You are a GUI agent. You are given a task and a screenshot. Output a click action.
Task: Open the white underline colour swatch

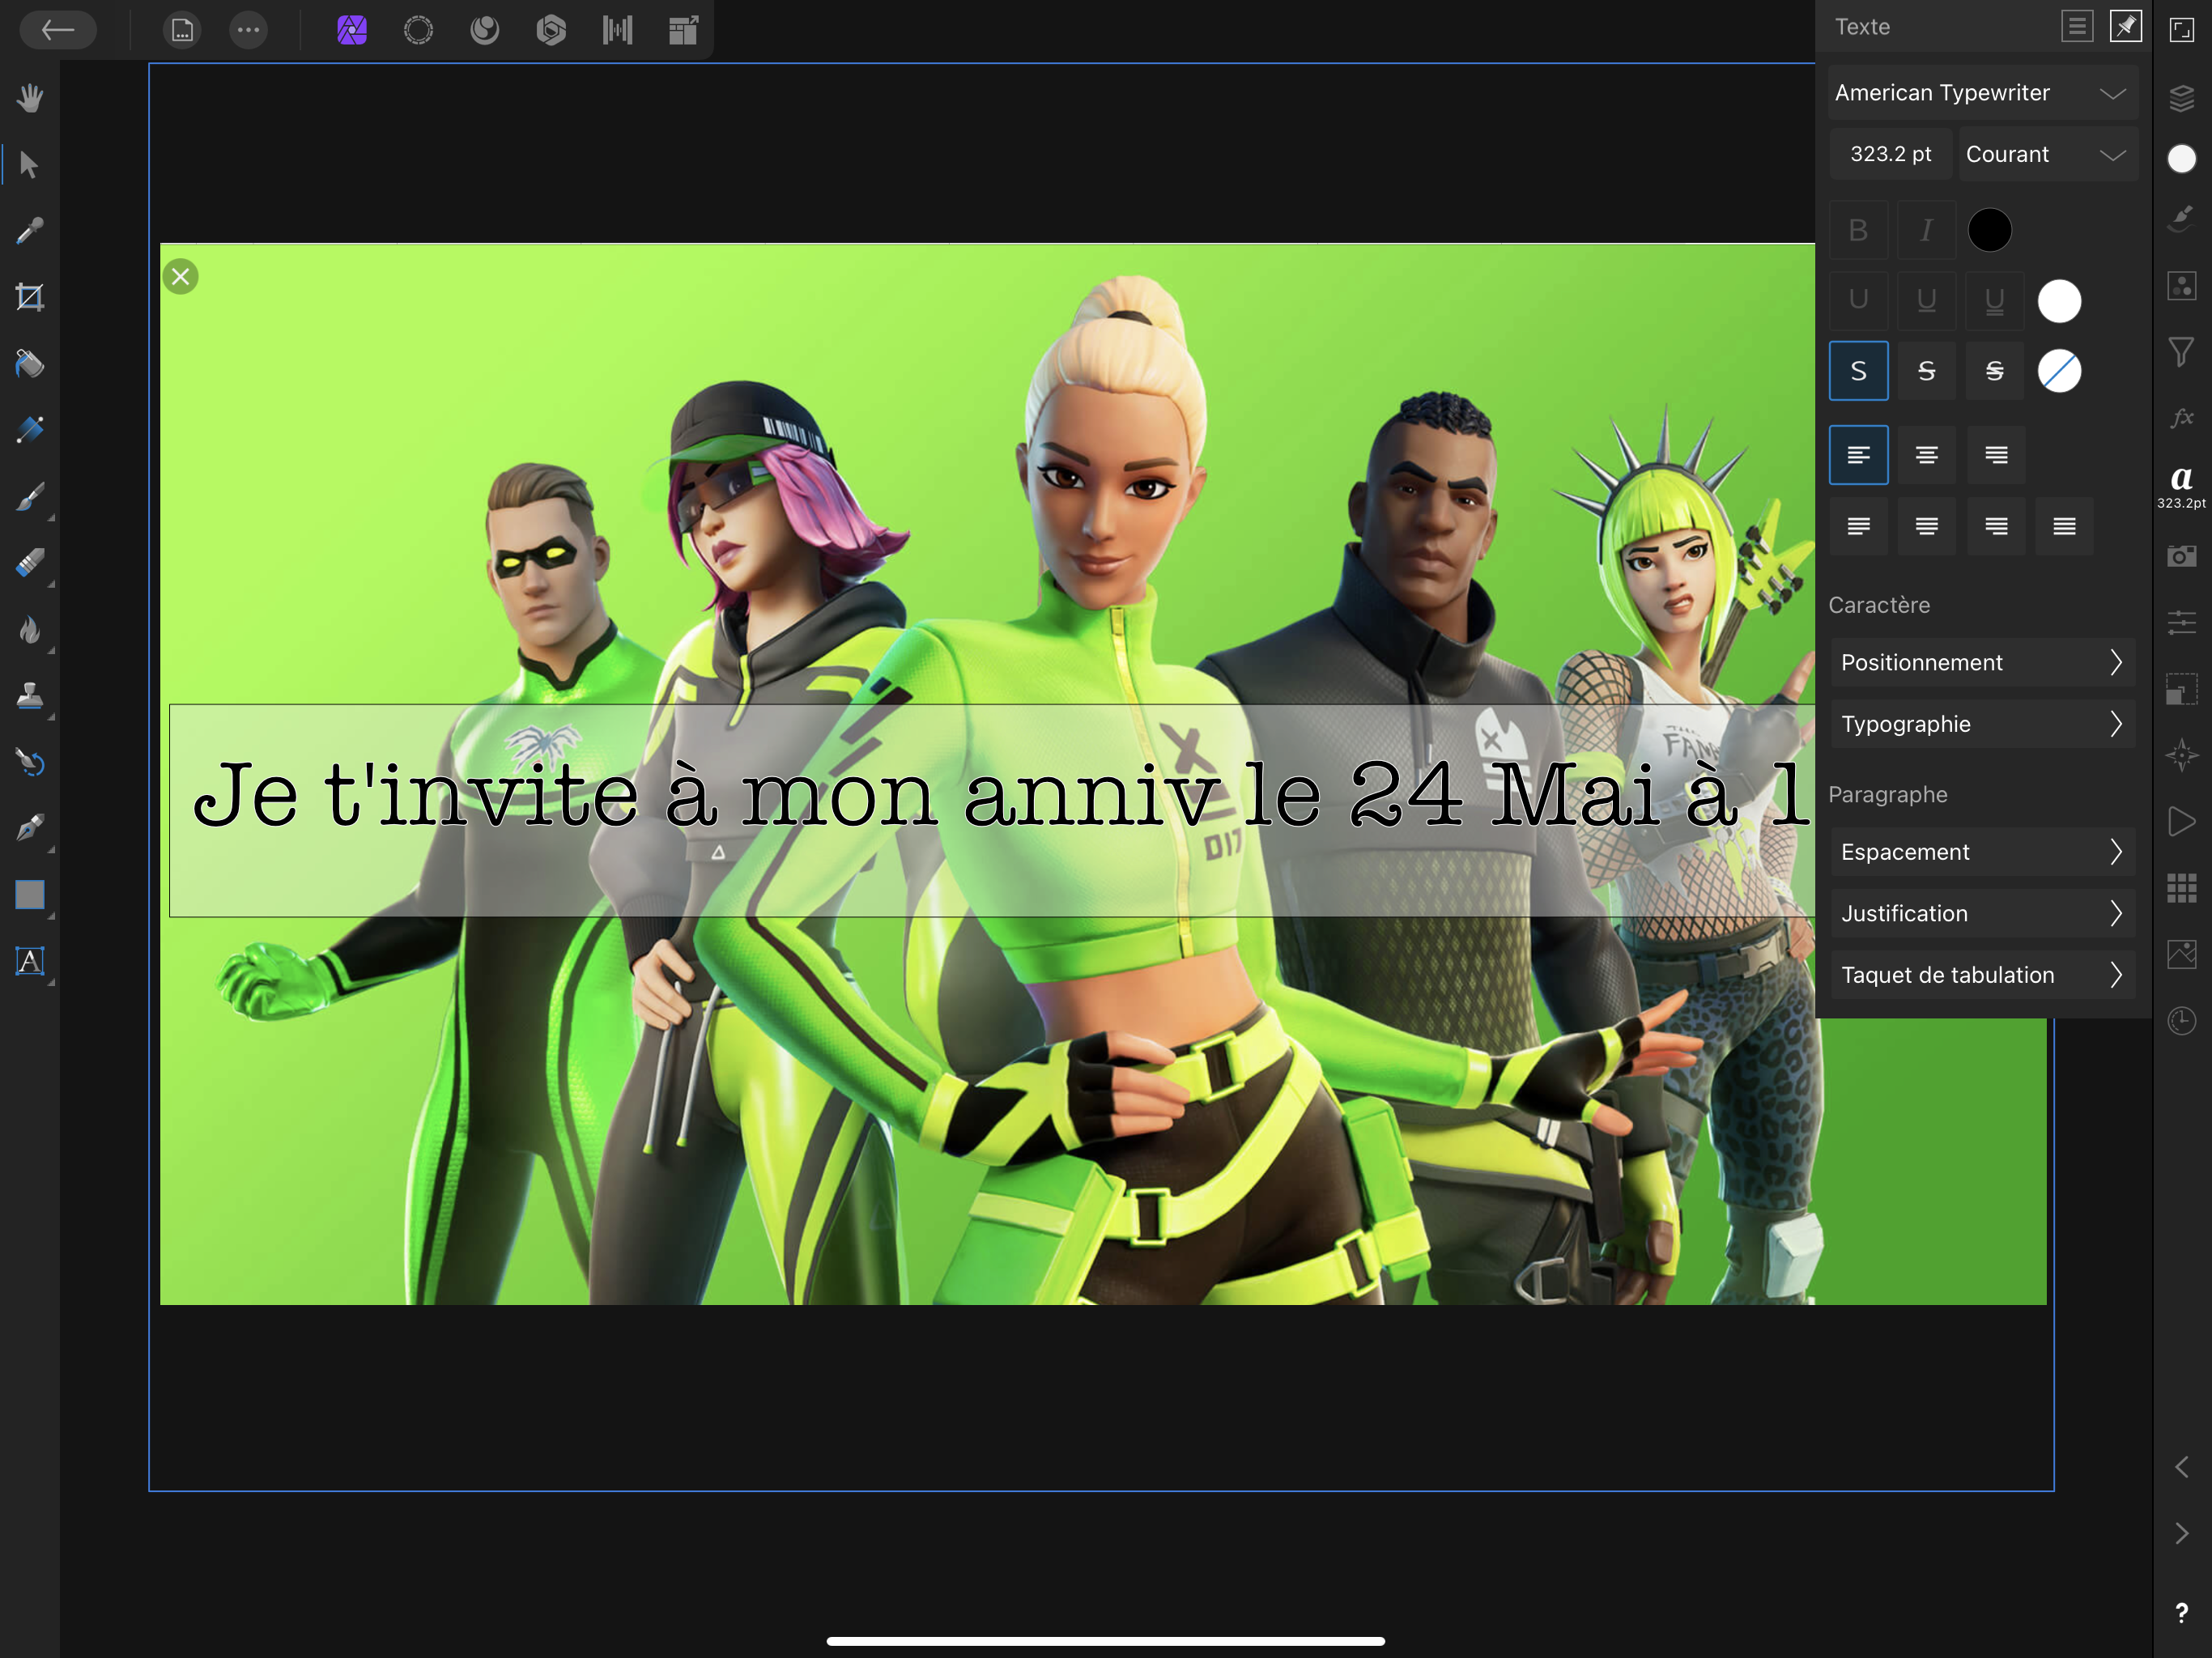point(2059,301)
